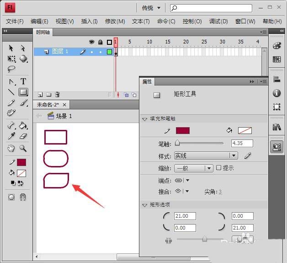Click New Folder button in timeline
287x263 pixels.
[49, 95]
